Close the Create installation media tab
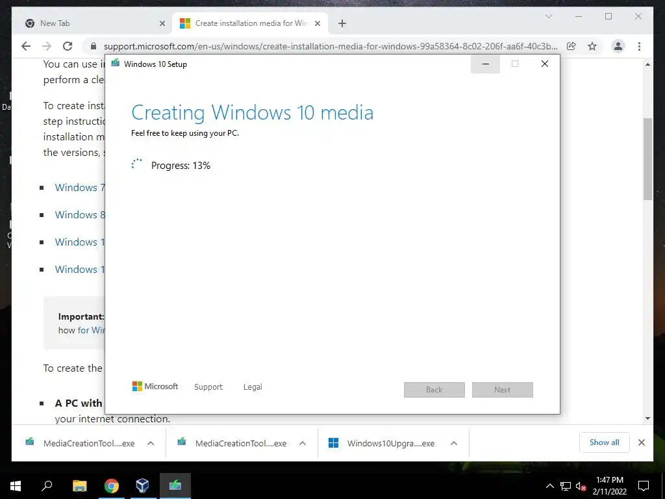665x499 pixels. pos(317,24)
